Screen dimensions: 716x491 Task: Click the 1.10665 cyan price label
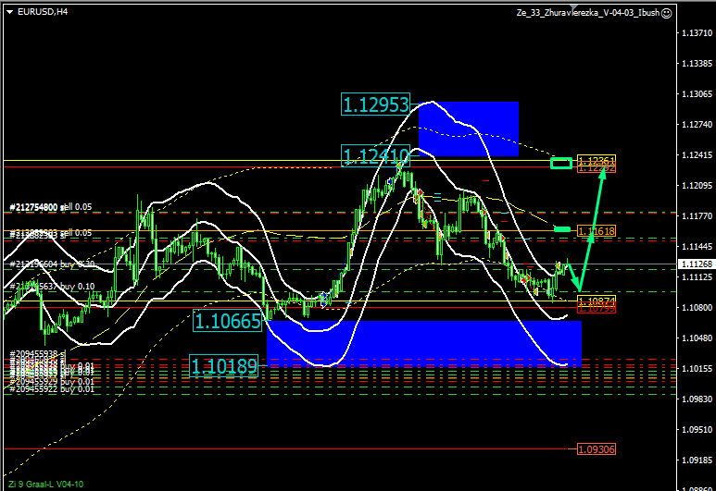[227, 321]
